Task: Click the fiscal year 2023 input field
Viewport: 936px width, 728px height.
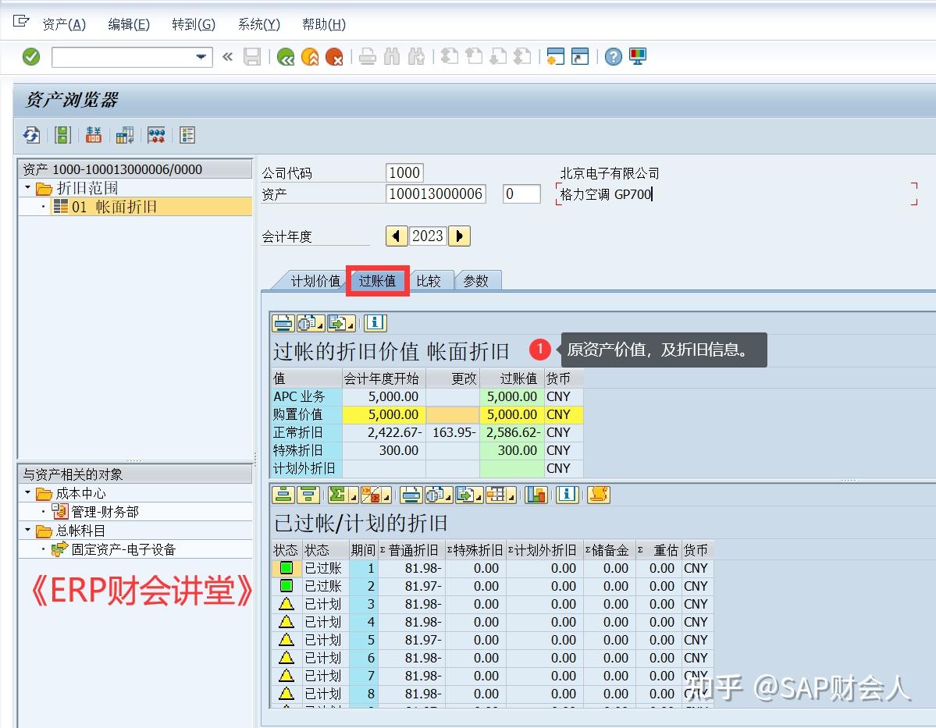Action: click(428, 236)
